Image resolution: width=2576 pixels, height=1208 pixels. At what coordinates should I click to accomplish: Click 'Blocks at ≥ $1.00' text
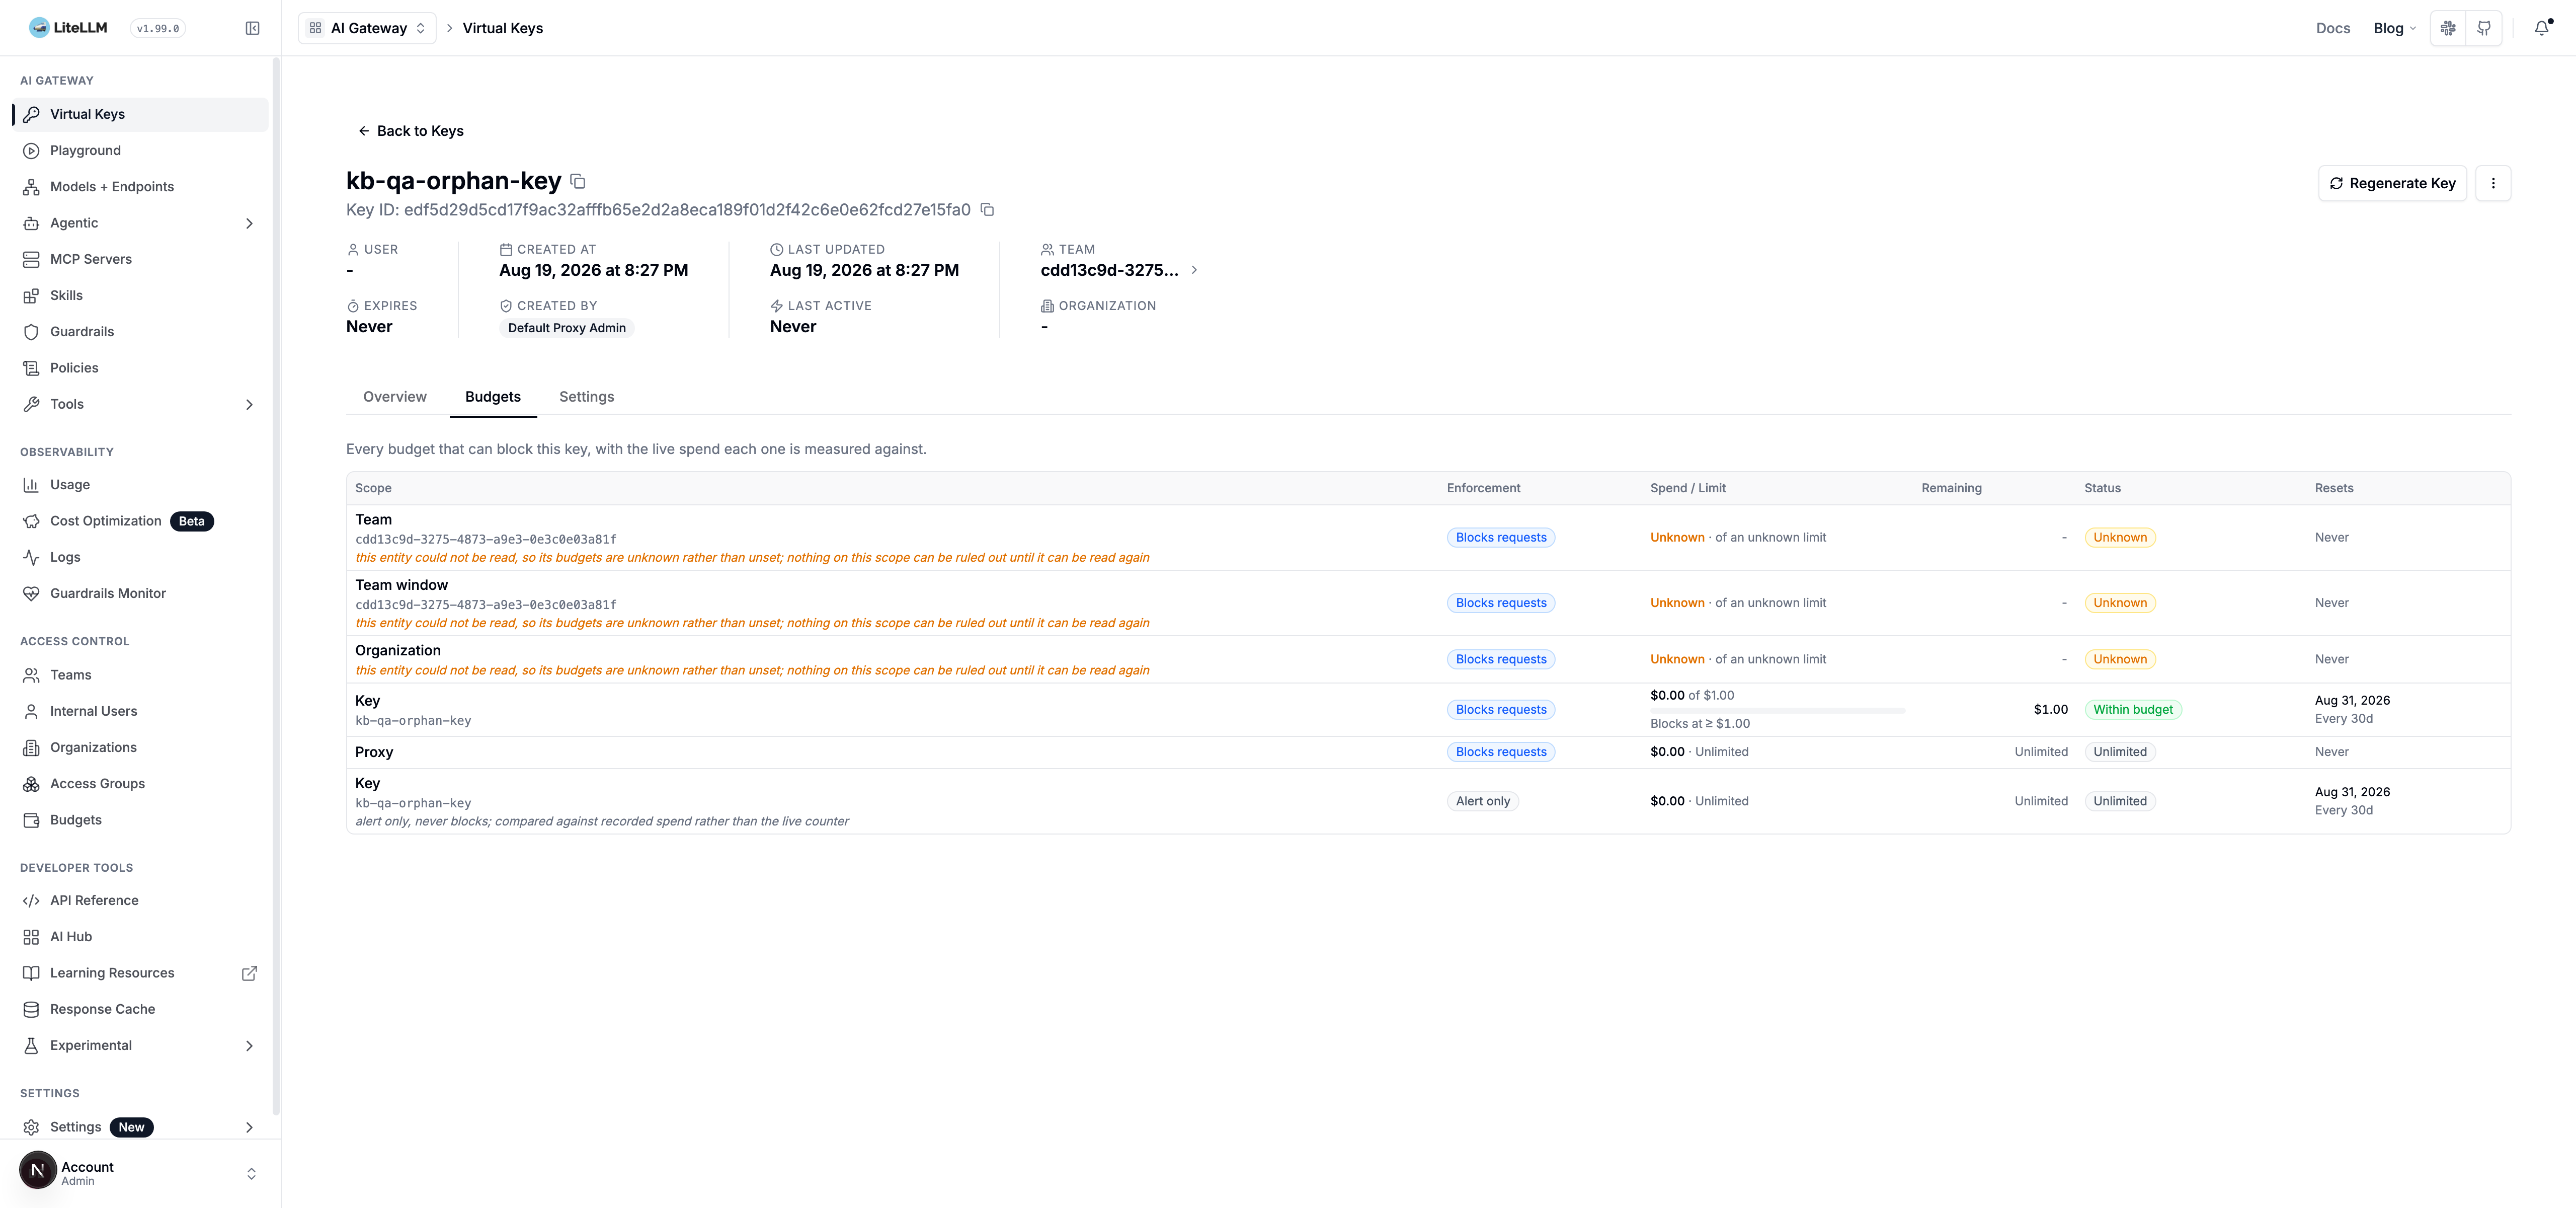click(1700, 723)
